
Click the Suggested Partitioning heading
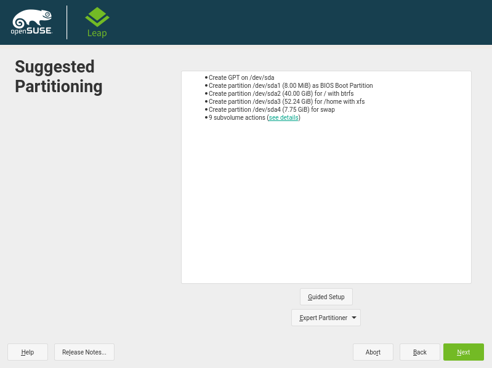click(x=58, y=76)
